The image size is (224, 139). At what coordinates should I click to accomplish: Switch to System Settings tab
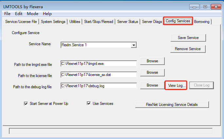coord(53,22)
